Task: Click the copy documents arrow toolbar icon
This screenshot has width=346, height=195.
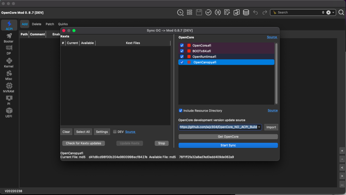Action: point(237,12)
